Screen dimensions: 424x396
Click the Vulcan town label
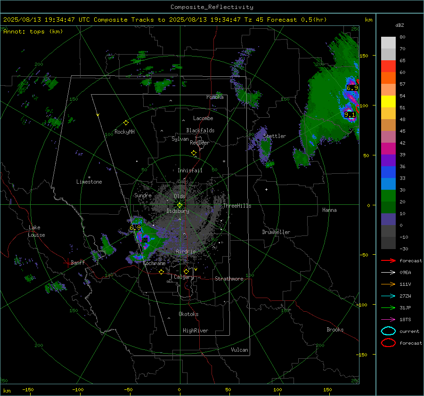point(239,350)
